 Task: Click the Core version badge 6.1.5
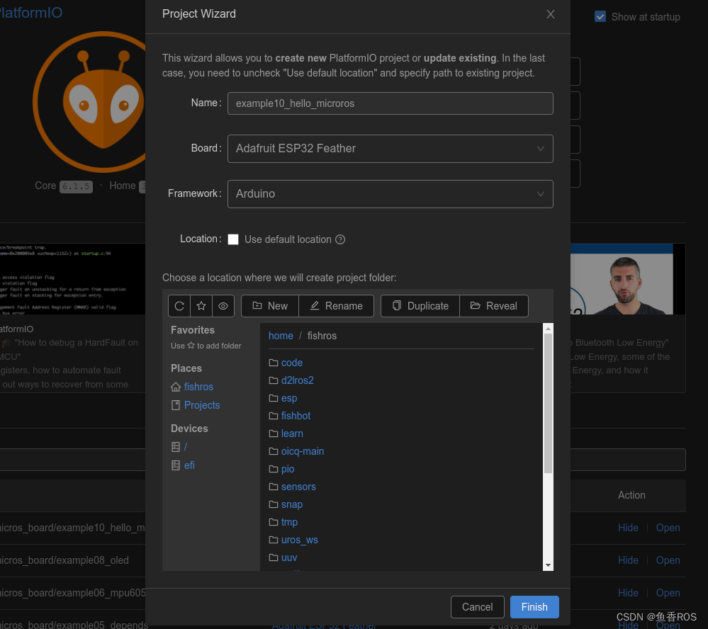click(76, 186)
